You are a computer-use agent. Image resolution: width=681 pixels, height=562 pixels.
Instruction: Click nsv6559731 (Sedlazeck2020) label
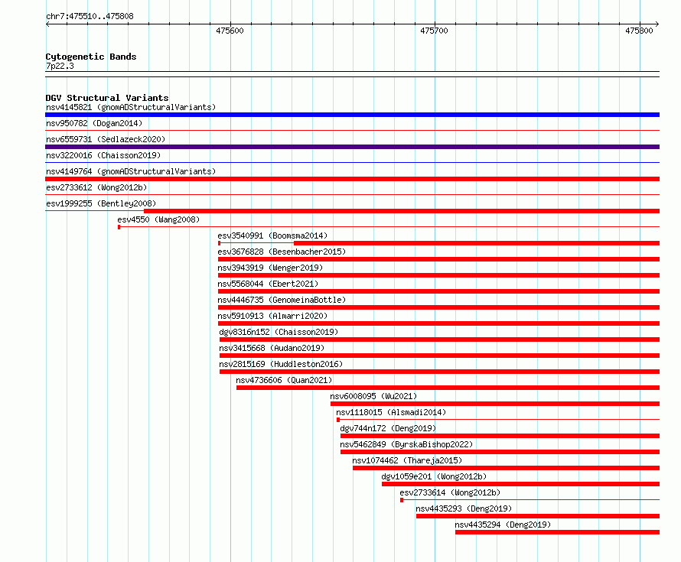point(106,139)
